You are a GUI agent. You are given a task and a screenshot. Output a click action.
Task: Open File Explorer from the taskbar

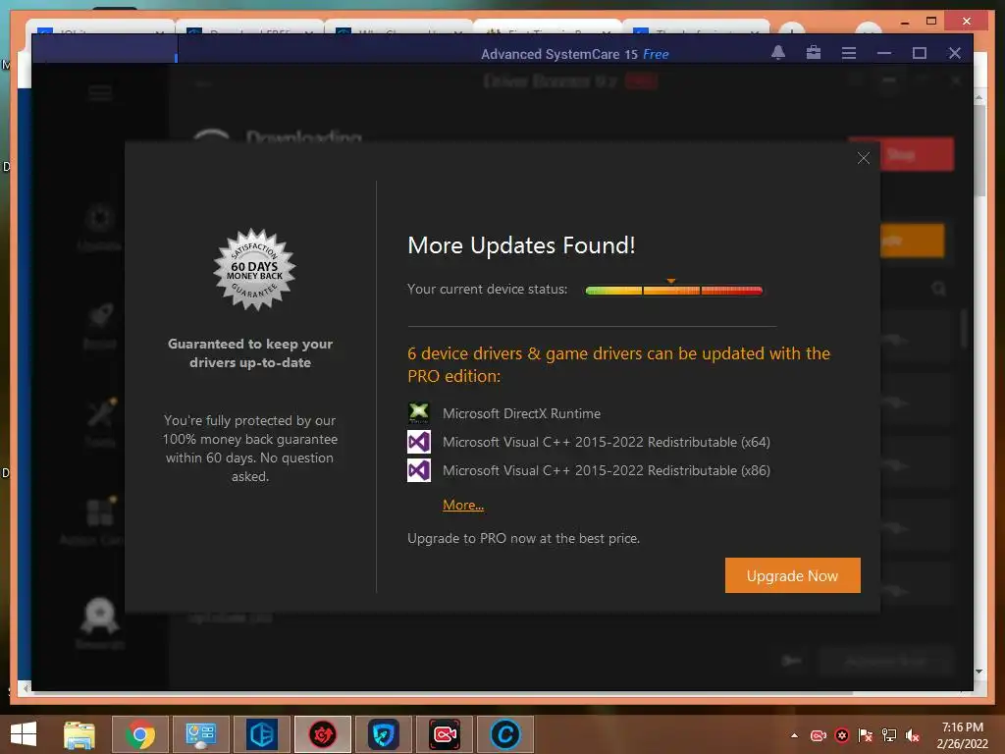[79, 734]
